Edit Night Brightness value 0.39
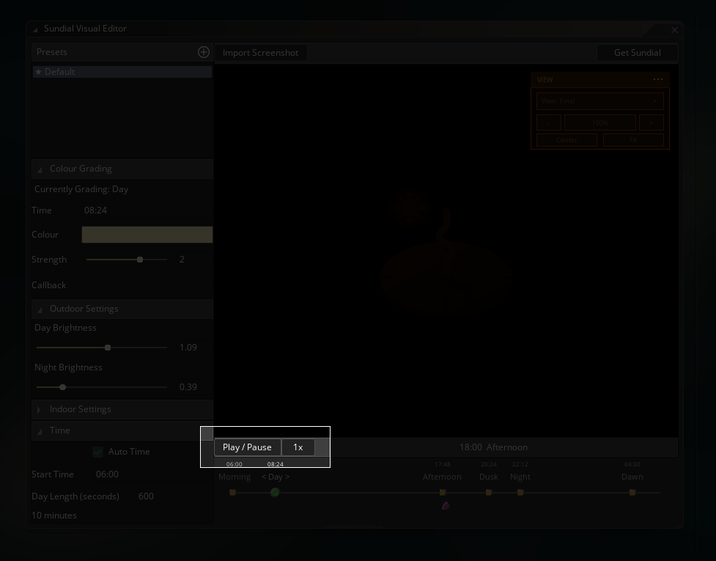 pyautogui.click(x=193, y=387)
